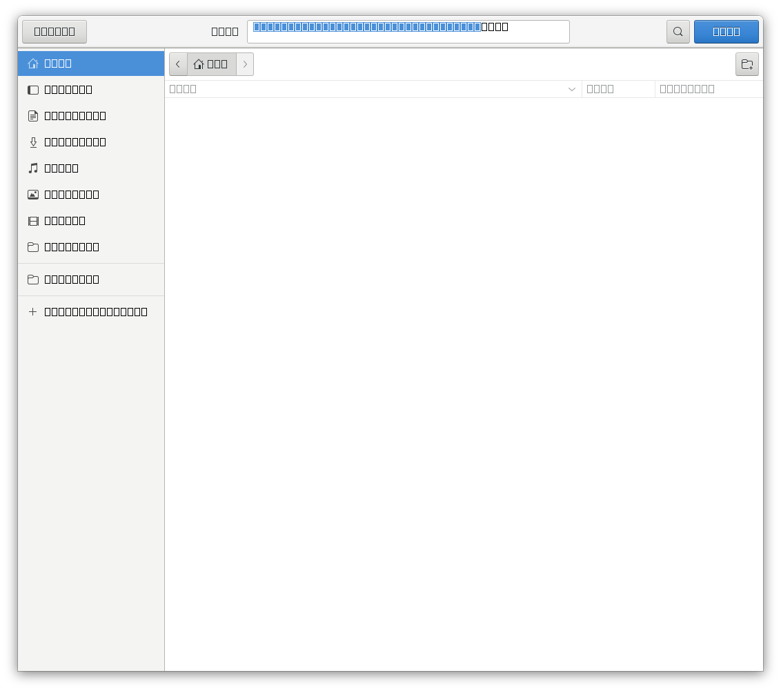Sort by the modified date column header
This screenshot has width=781, height=691.
[x=686, y=88]
